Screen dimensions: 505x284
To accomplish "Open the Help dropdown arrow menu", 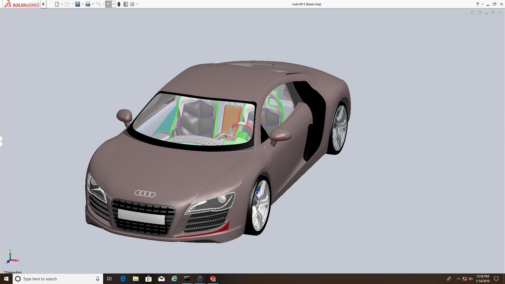I will click(x=482, y=4).
